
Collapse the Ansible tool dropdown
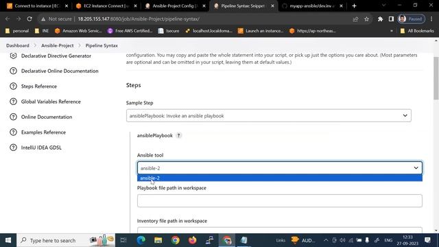[280, 168]
